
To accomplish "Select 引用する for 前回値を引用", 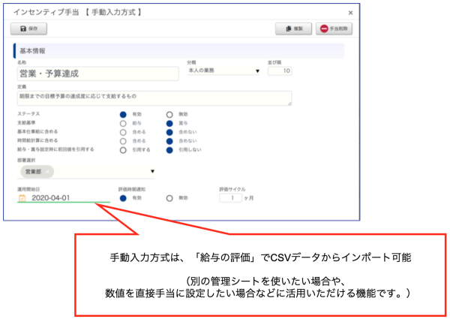I will point(123,149).
